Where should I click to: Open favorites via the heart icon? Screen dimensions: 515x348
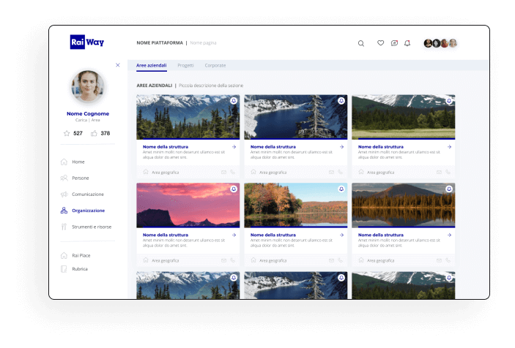(x=380, y=43)
